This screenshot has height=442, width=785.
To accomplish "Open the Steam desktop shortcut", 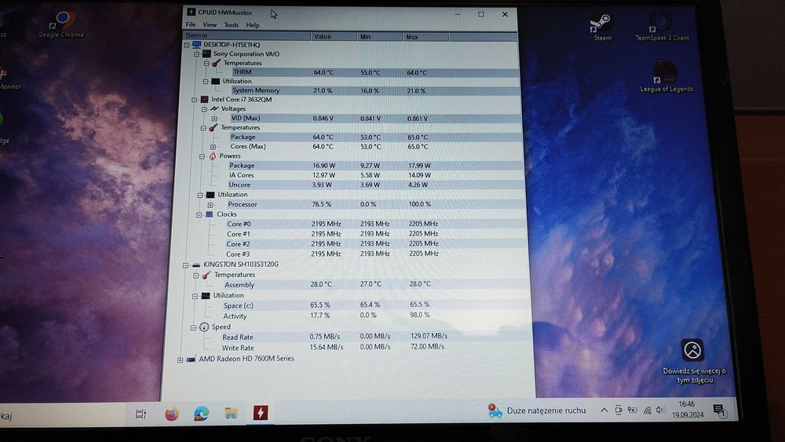I will click(602, 27).
